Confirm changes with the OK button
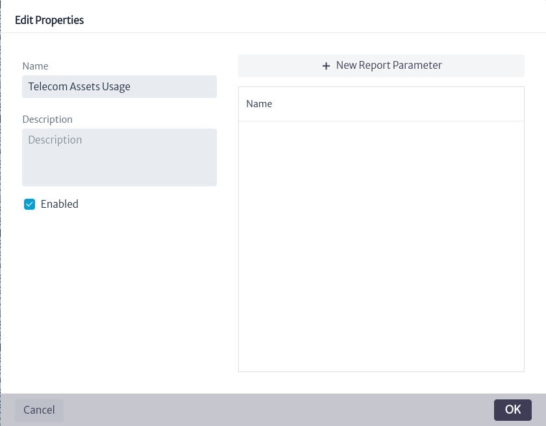Viewport: 546px width, 426px height. tap(513, 410)
